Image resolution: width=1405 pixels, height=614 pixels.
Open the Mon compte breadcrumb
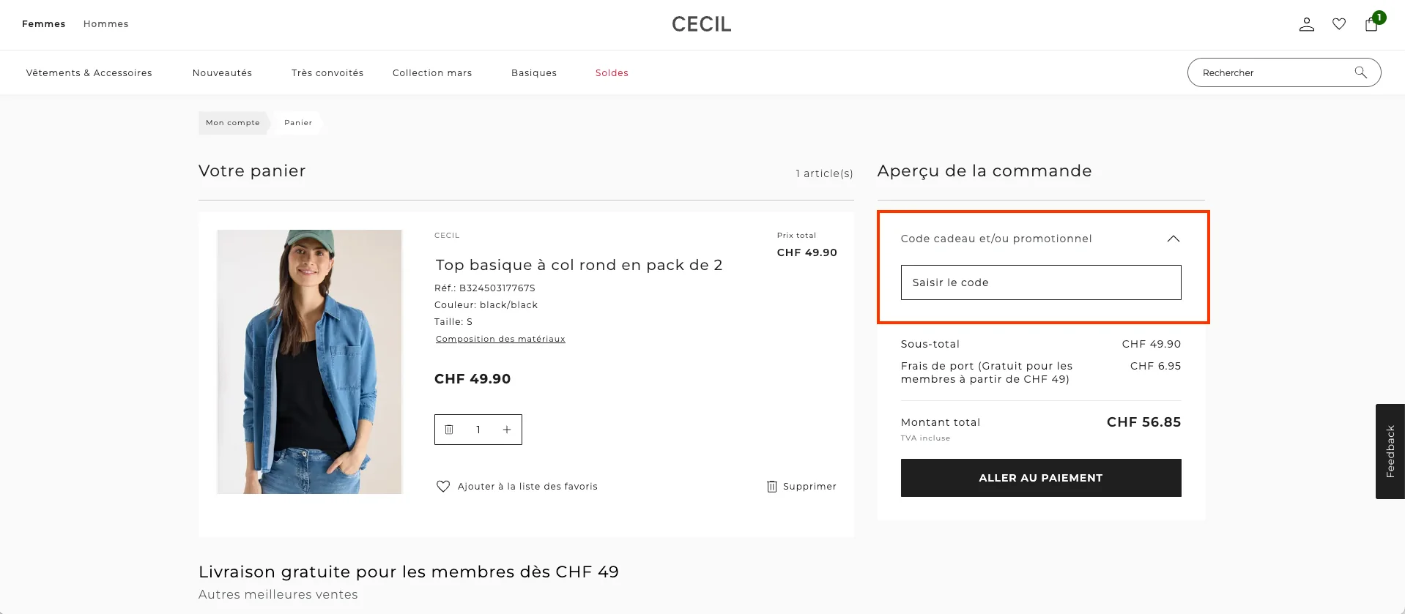pos(232,122)
